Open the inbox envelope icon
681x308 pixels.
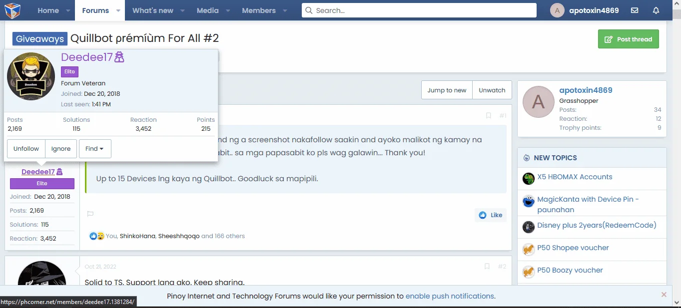(635, 10)
